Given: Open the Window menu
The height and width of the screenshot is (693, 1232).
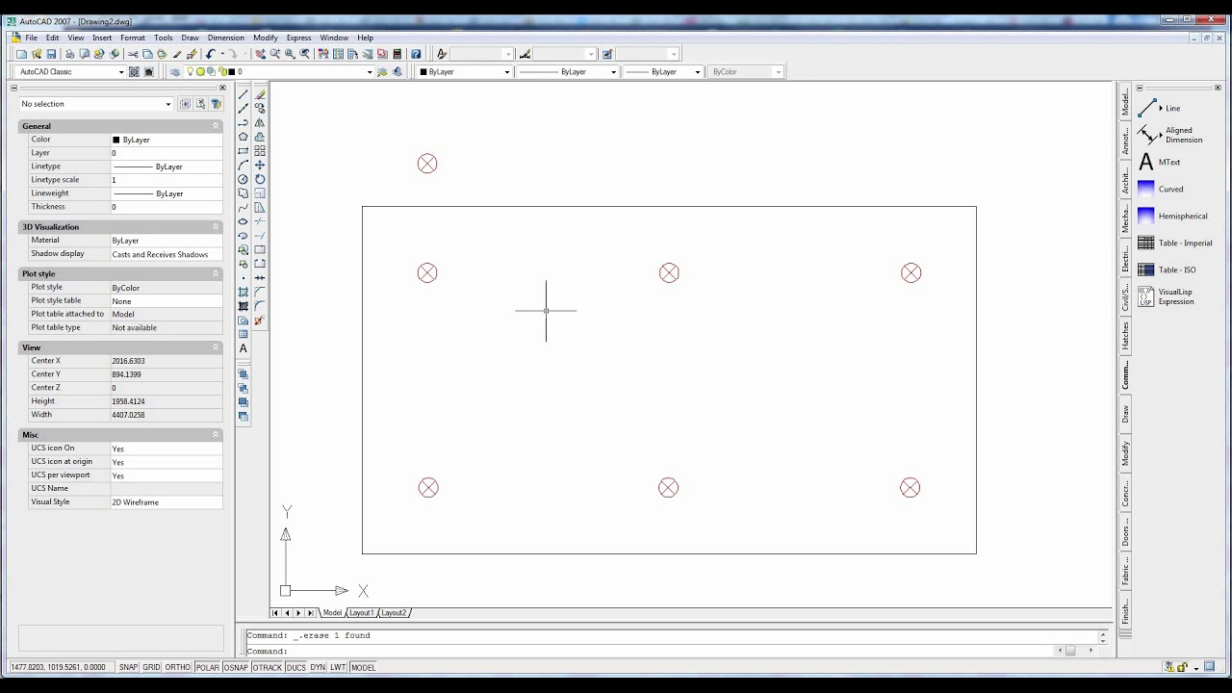Looking at the screenshot, I should pos(334,38).
